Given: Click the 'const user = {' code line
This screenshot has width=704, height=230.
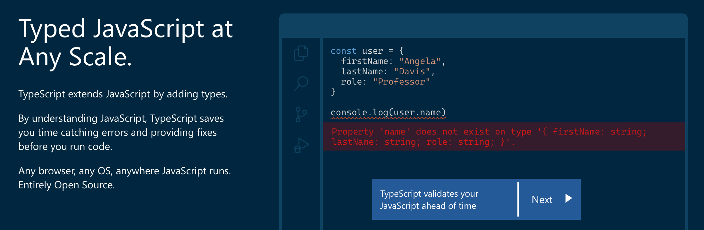Looking at the screenshot, I should coord(367,51).
